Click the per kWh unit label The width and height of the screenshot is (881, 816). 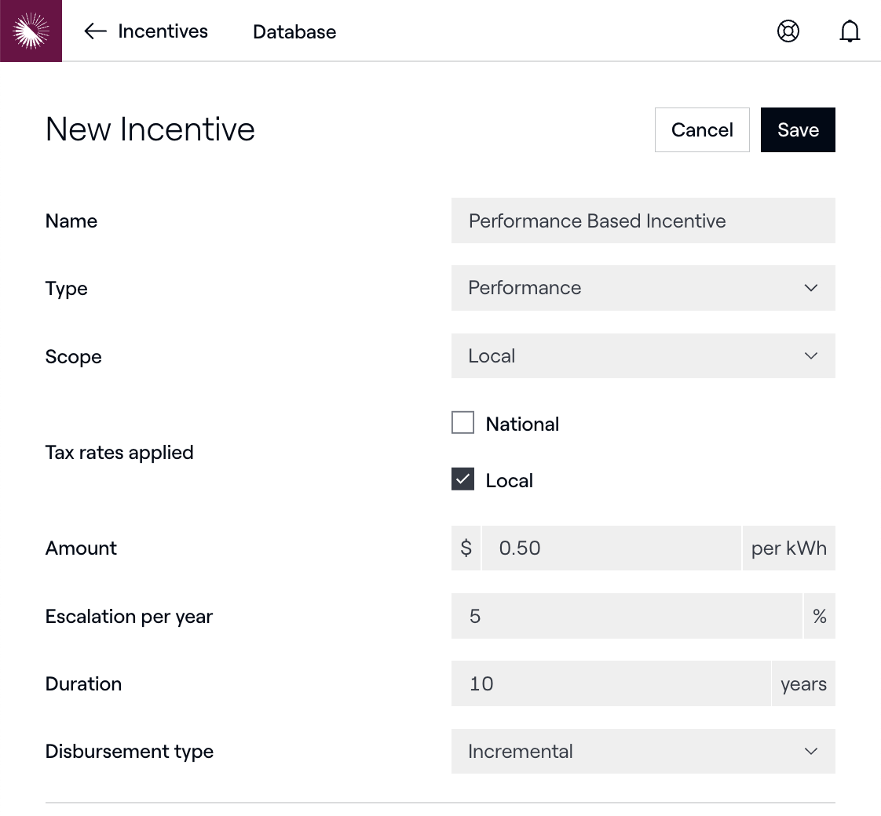tap(788, 548)
